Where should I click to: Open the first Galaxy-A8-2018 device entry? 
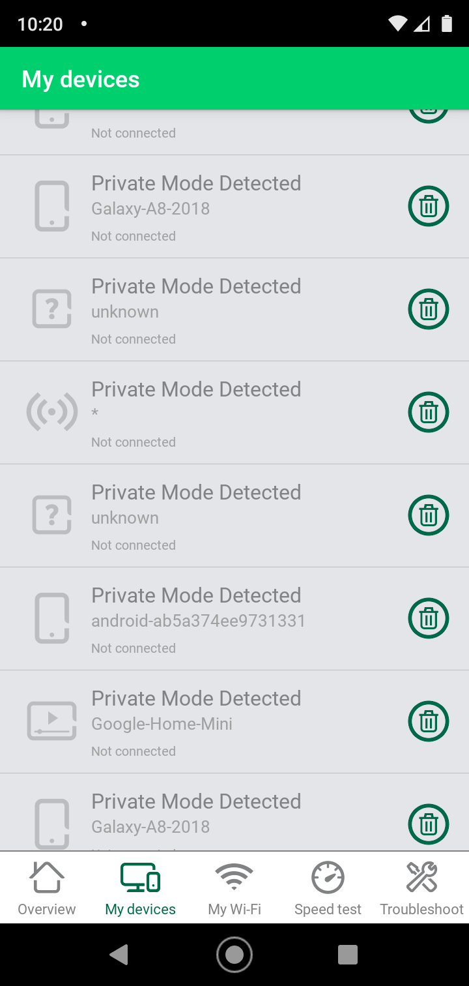click(234, 207)
